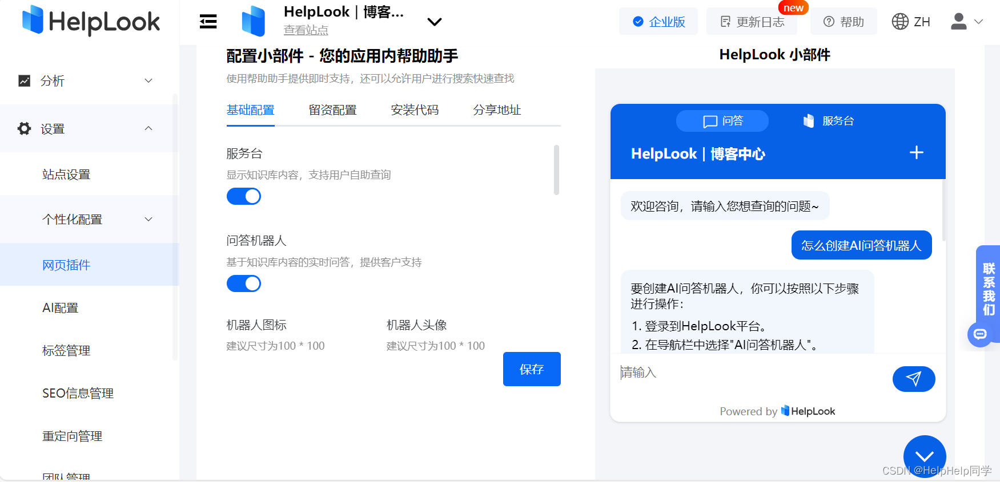The height and width of the screenshot is (482, 1000).
Task: Toggle the 服务台 switch
Action: pos(244,196)
